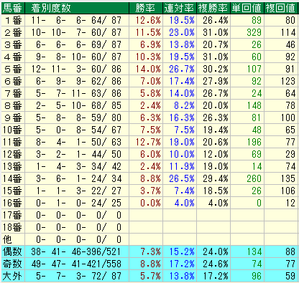Click the 連対率 column header

pyautogui.click(x=180, y=8)
